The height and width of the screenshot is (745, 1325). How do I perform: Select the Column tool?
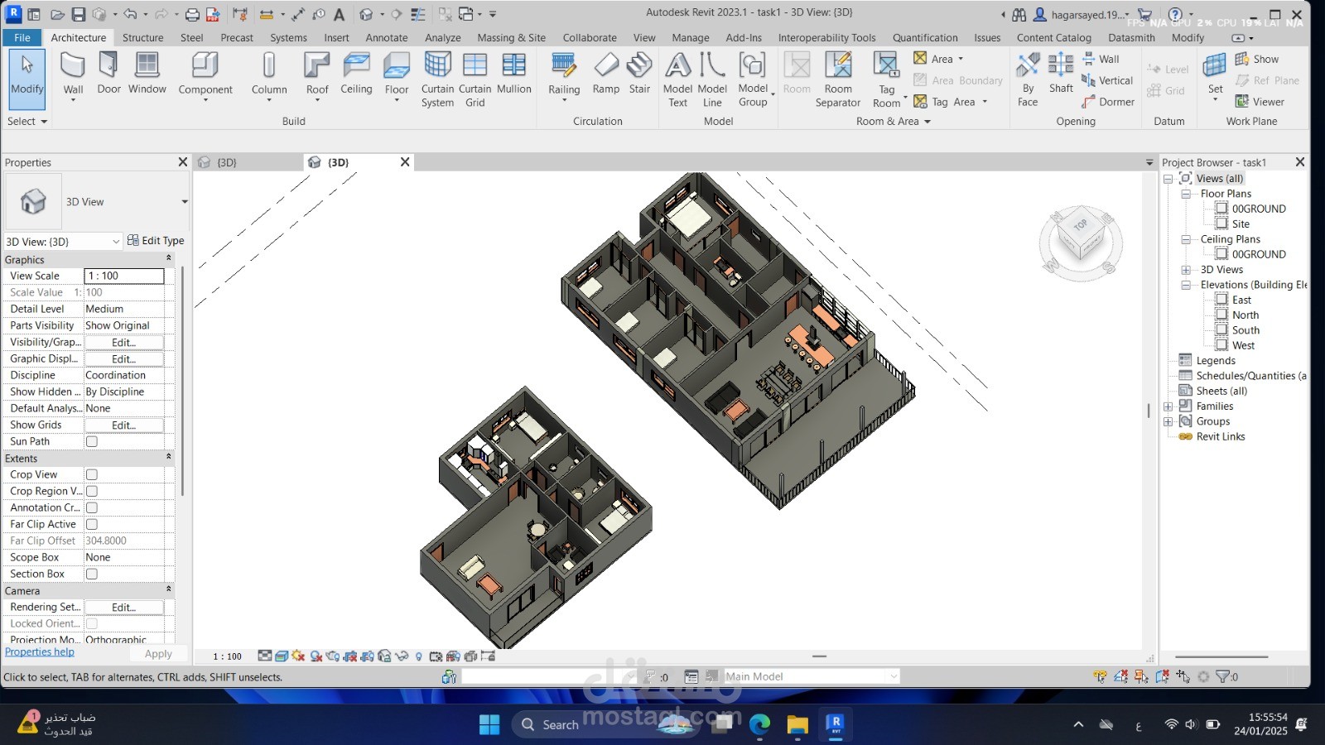(x=269, y=75)
